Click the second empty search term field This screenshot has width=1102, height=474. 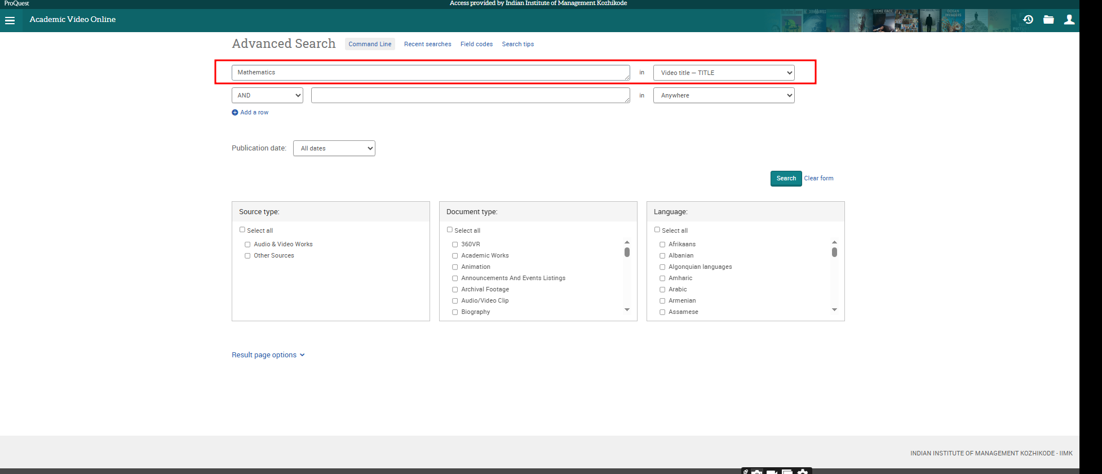[470, 95]
